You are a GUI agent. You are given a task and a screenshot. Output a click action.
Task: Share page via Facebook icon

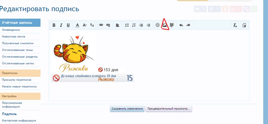coord(214,9)
